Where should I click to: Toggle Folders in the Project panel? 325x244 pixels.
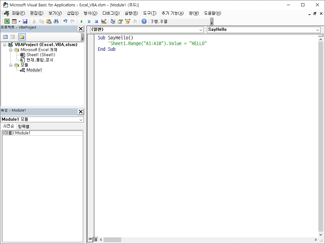click(22, 37)
